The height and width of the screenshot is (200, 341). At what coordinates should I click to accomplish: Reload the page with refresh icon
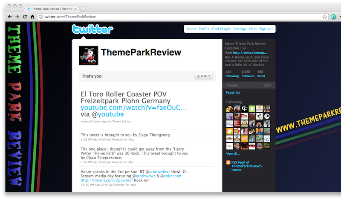[25, 17]
